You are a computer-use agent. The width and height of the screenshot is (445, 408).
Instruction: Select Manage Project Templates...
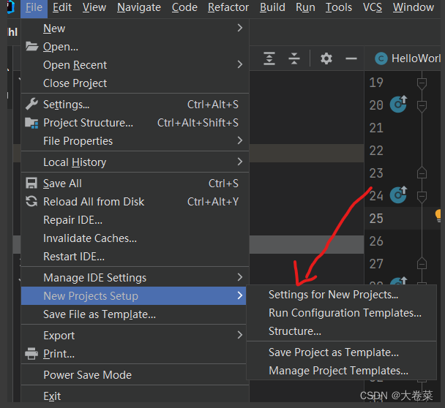[341, 371]
